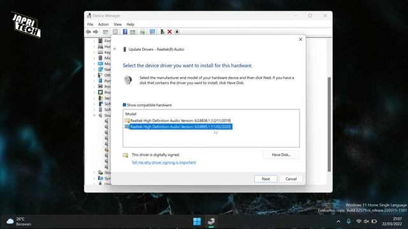Click the Forward arrow in Device Manager toolbar

[x=96, y=32]
